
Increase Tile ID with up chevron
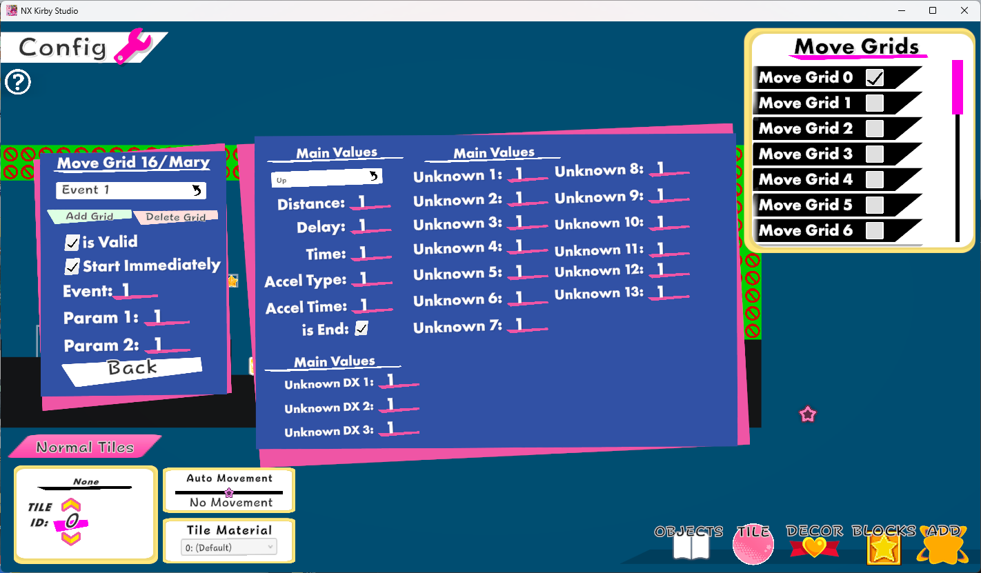(71, 505)
